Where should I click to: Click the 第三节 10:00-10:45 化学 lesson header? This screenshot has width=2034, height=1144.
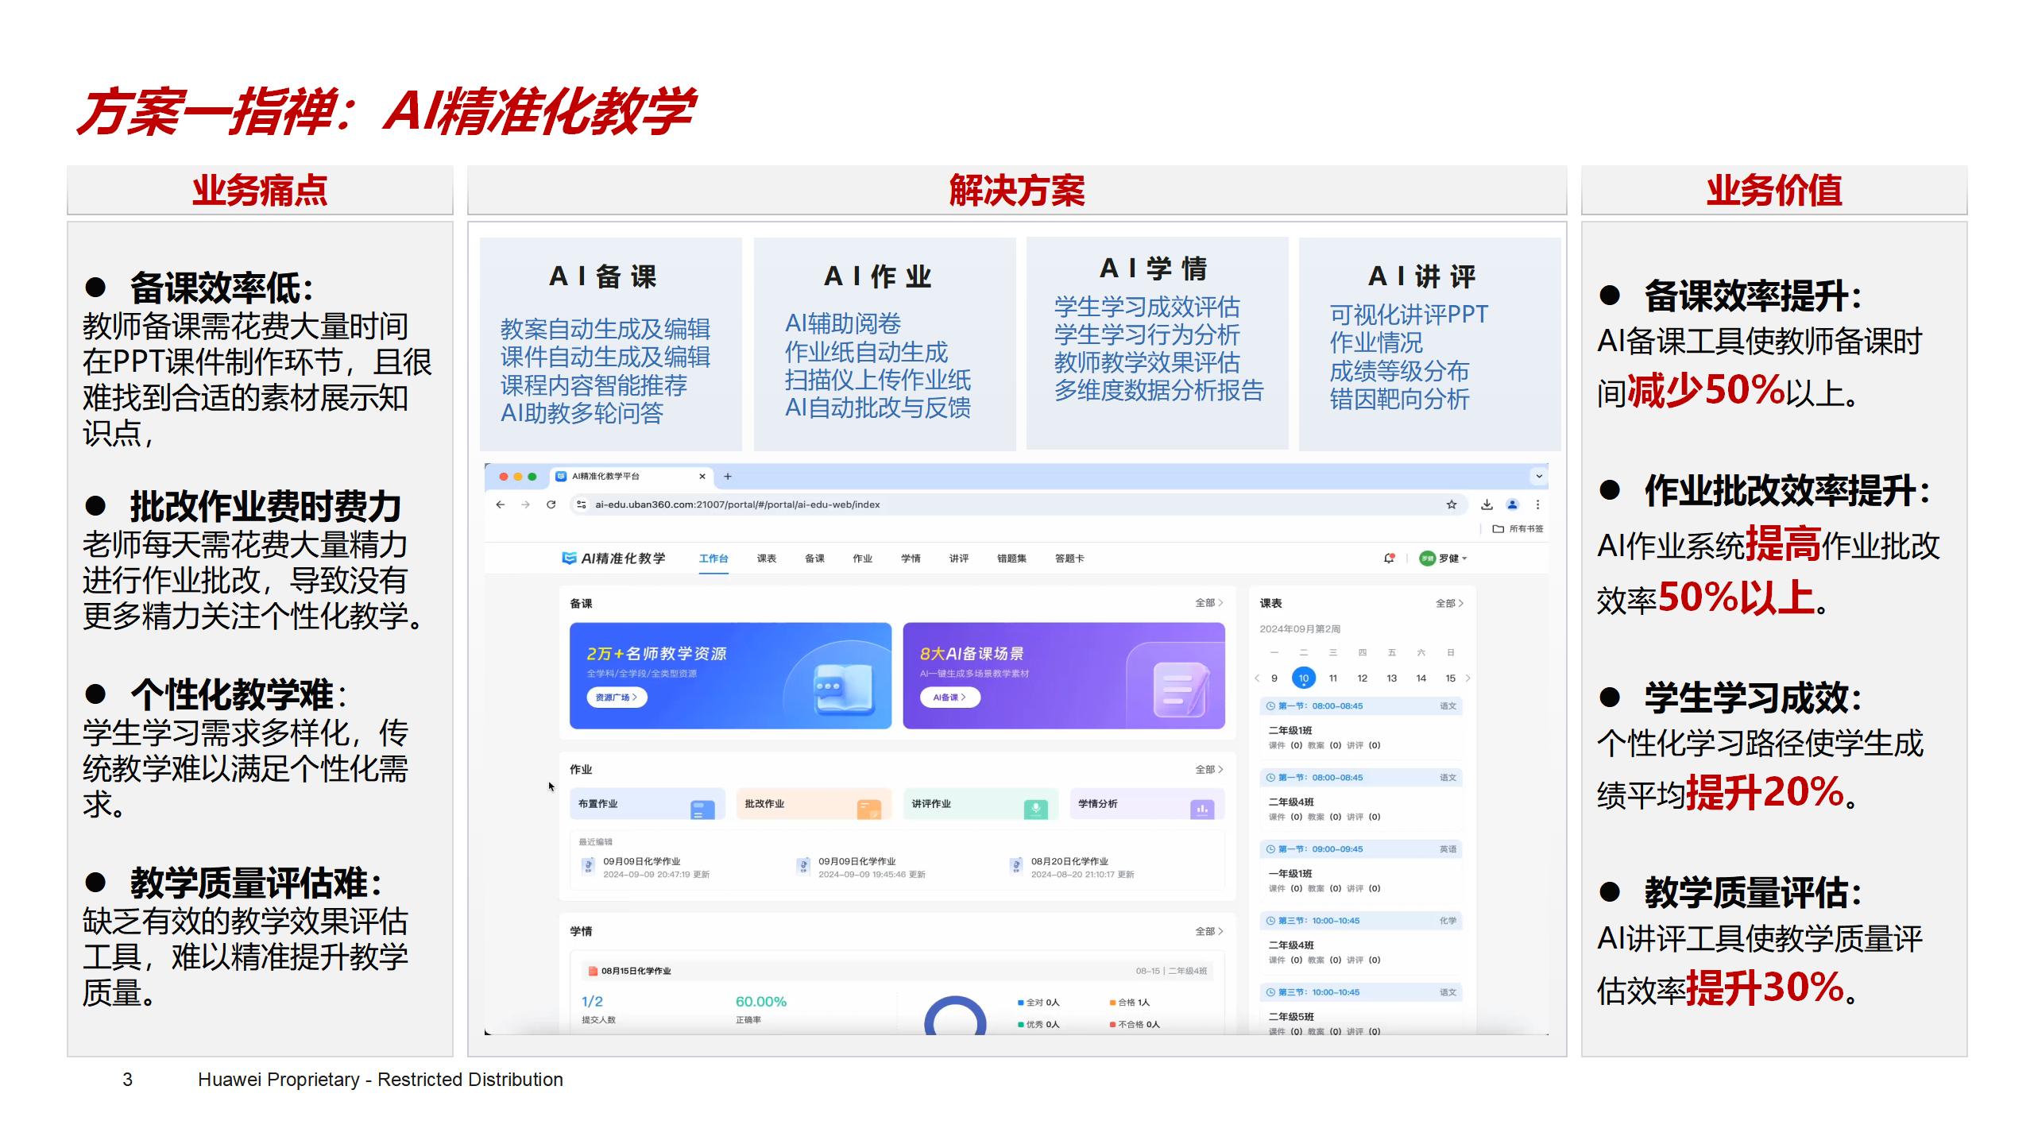coord(1360,921)
